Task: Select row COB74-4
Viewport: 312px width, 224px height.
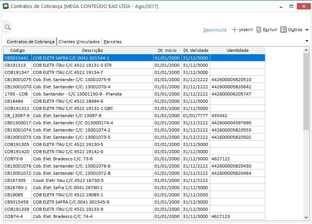Action: pos(134,216)
